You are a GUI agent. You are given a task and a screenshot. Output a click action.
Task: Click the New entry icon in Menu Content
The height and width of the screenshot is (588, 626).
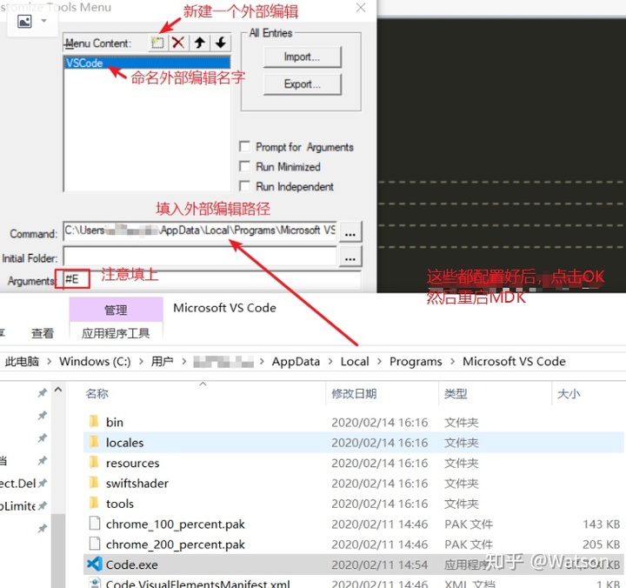(157, 43)
